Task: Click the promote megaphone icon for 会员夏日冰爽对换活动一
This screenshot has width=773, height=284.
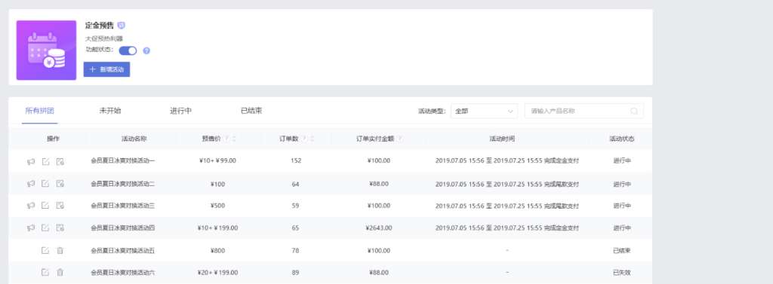Action: point(30,161)
